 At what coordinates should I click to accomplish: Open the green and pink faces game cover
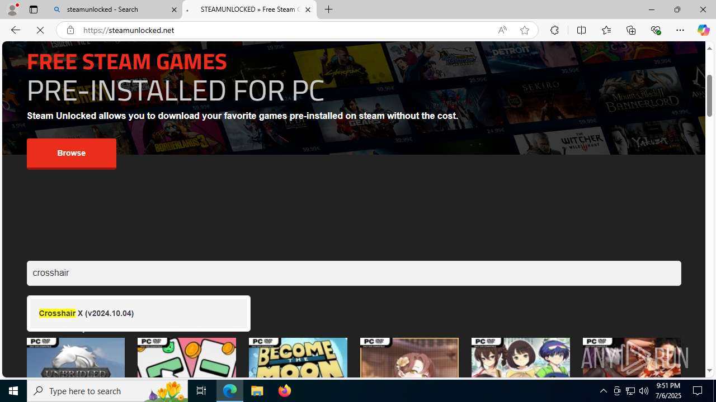(x=187, y=357)
